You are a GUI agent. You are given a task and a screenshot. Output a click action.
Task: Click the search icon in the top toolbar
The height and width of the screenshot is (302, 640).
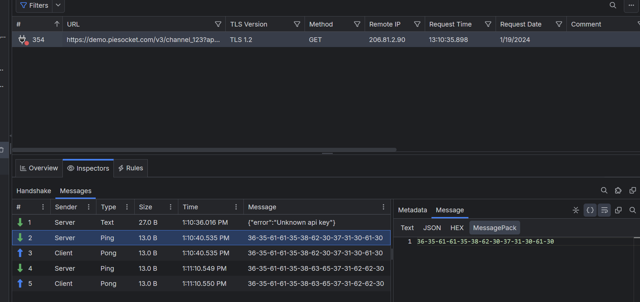tap(613, 5)
